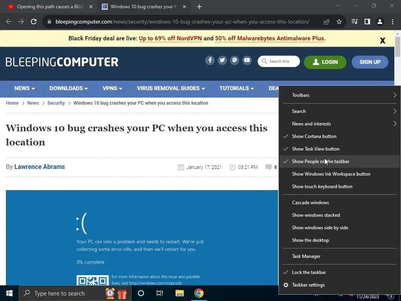The width and height of the screenshot is (401, 301).
Task: Open BleepingComputer Mastodon icon
Action: 235,60
